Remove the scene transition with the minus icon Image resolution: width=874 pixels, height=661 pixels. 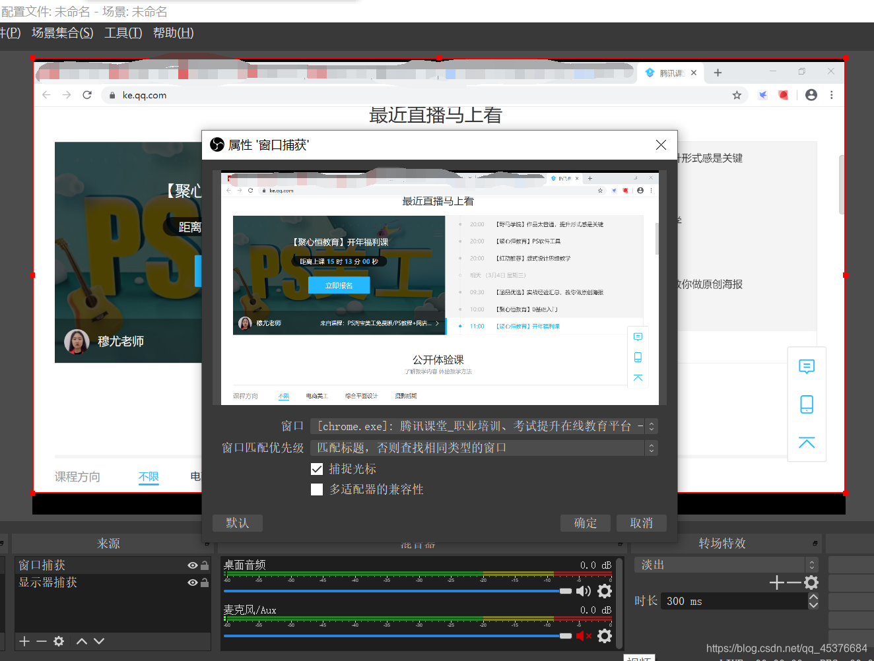point(793,582)
